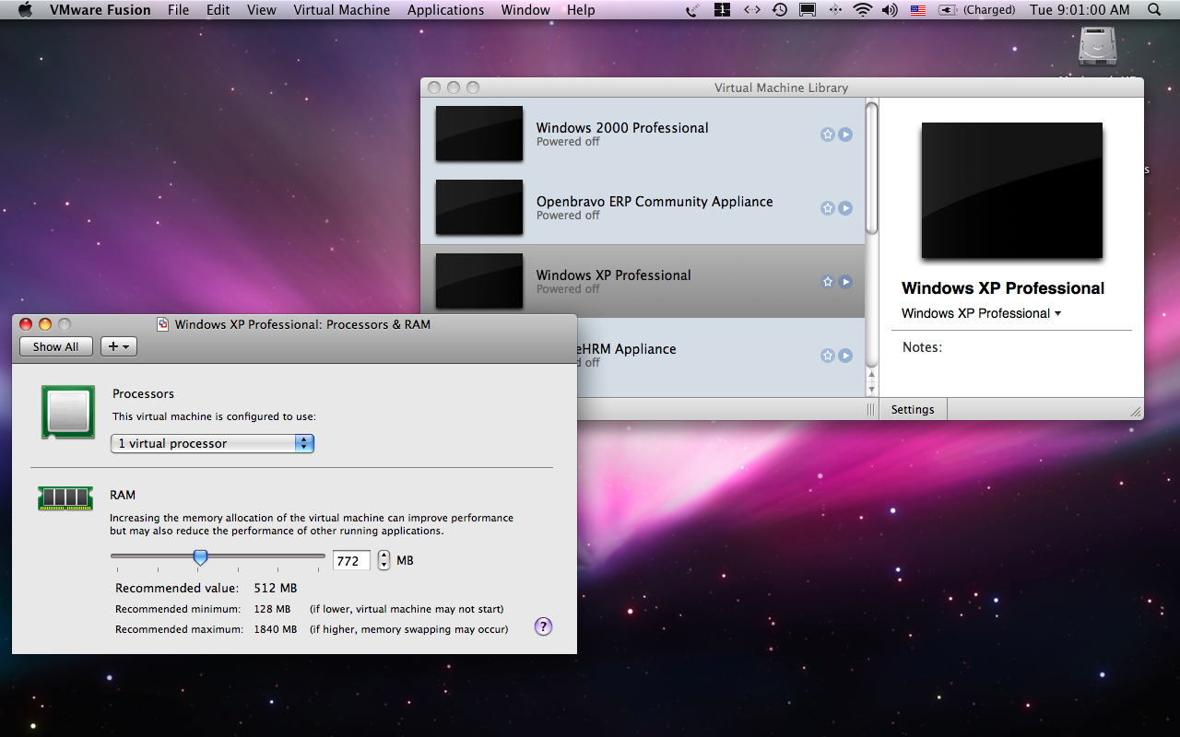Click play icon on eHRM Appliance row
1180x737 pixels.
[x=845, y=356]
